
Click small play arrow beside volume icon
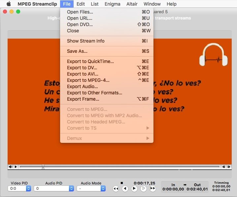coord(16,167)
